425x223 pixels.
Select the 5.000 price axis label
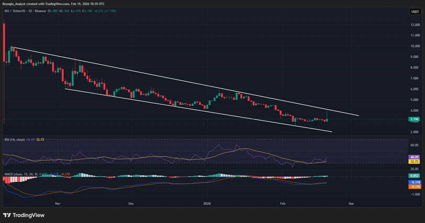(x=414, y=100)
